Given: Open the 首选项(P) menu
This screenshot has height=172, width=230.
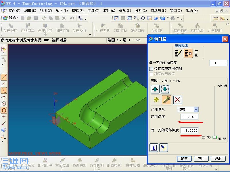Looking at the screenshot, I should pos(158,11).
